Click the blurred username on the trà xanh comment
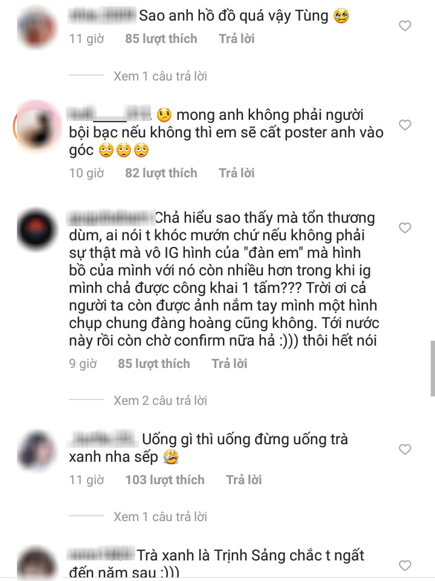435x581 pixels. click(103, 439)
